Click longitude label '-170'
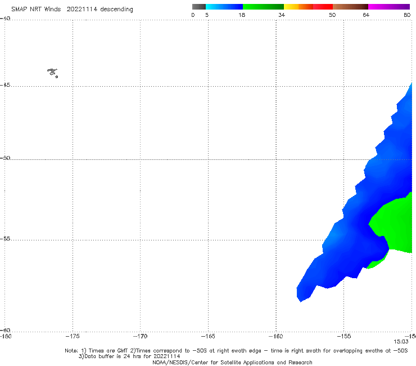 [x=141, y=336]
